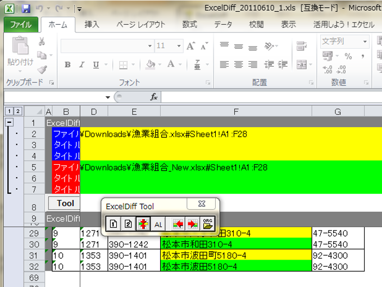
Task: Click sheet 1 icon in ExcelDiff Tool
Action: 113,224
